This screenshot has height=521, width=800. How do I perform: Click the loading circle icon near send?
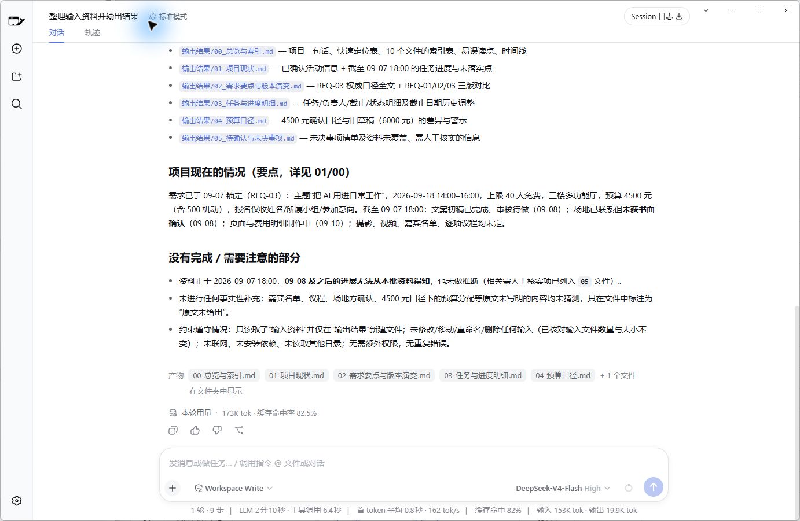coord(629,488)
